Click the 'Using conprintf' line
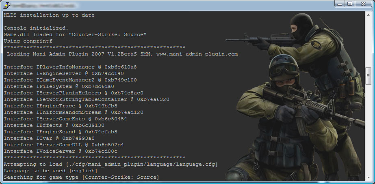 28,41
